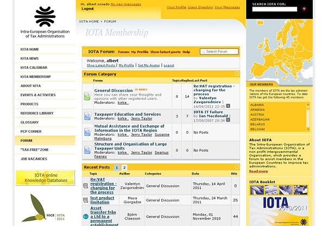This screenshot has width=328, height=226.
Task: Click the Taxpayer Education and Services folder icon
Action: tap(87, 116)
